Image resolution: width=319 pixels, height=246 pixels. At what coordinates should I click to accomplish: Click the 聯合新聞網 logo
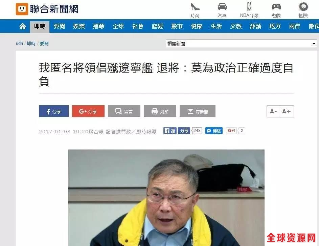pos(47,9)
